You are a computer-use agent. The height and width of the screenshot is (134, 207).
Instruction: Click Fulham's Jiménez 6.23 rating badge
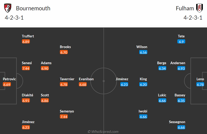[x=124, y=84]
